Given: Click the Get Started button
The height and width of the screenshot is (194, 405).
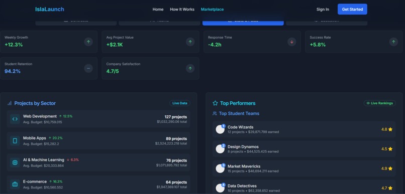Looking at the screenshot, I should pyautogui.click(x=352, y=10).
